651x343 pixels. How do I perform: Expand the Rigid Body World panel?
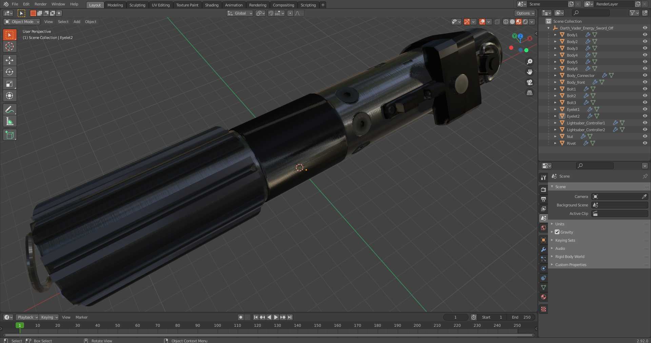(x=570, y=257)
